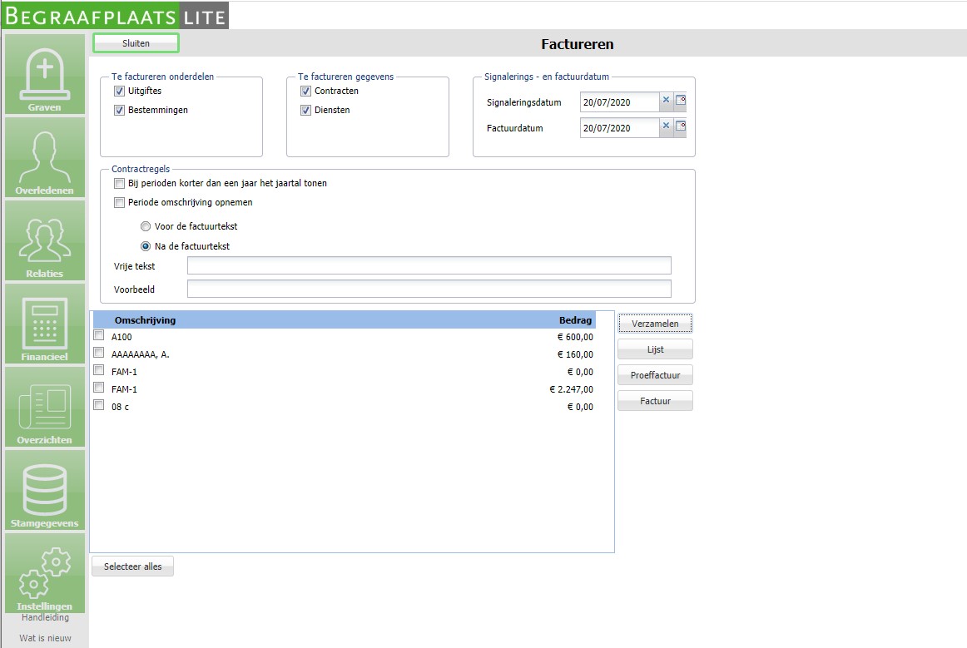Enable 'Periode omschrijving opnemen' checkbox
Image resolution: width=967 pixels, height=648 pixels.
tap(120, 203)
